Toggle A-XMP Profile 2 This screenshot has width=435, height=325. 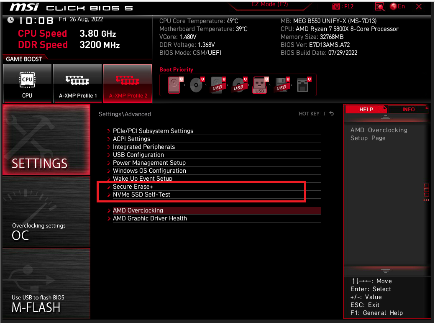[128, 84]
